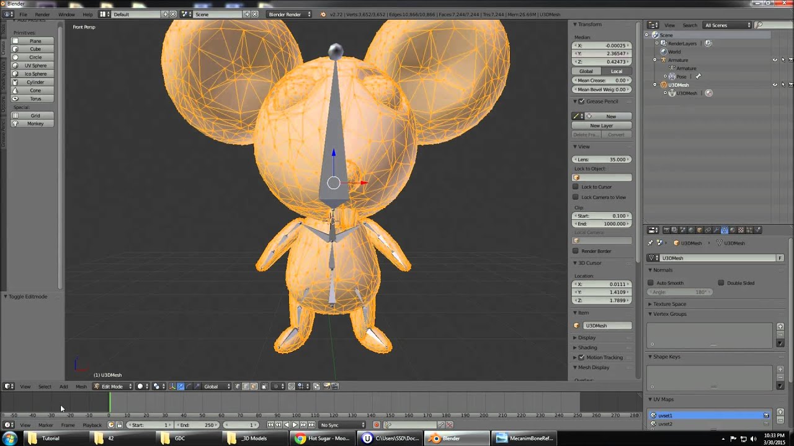
Task: Open the Windows Start button
Action: tap(10, 439)
